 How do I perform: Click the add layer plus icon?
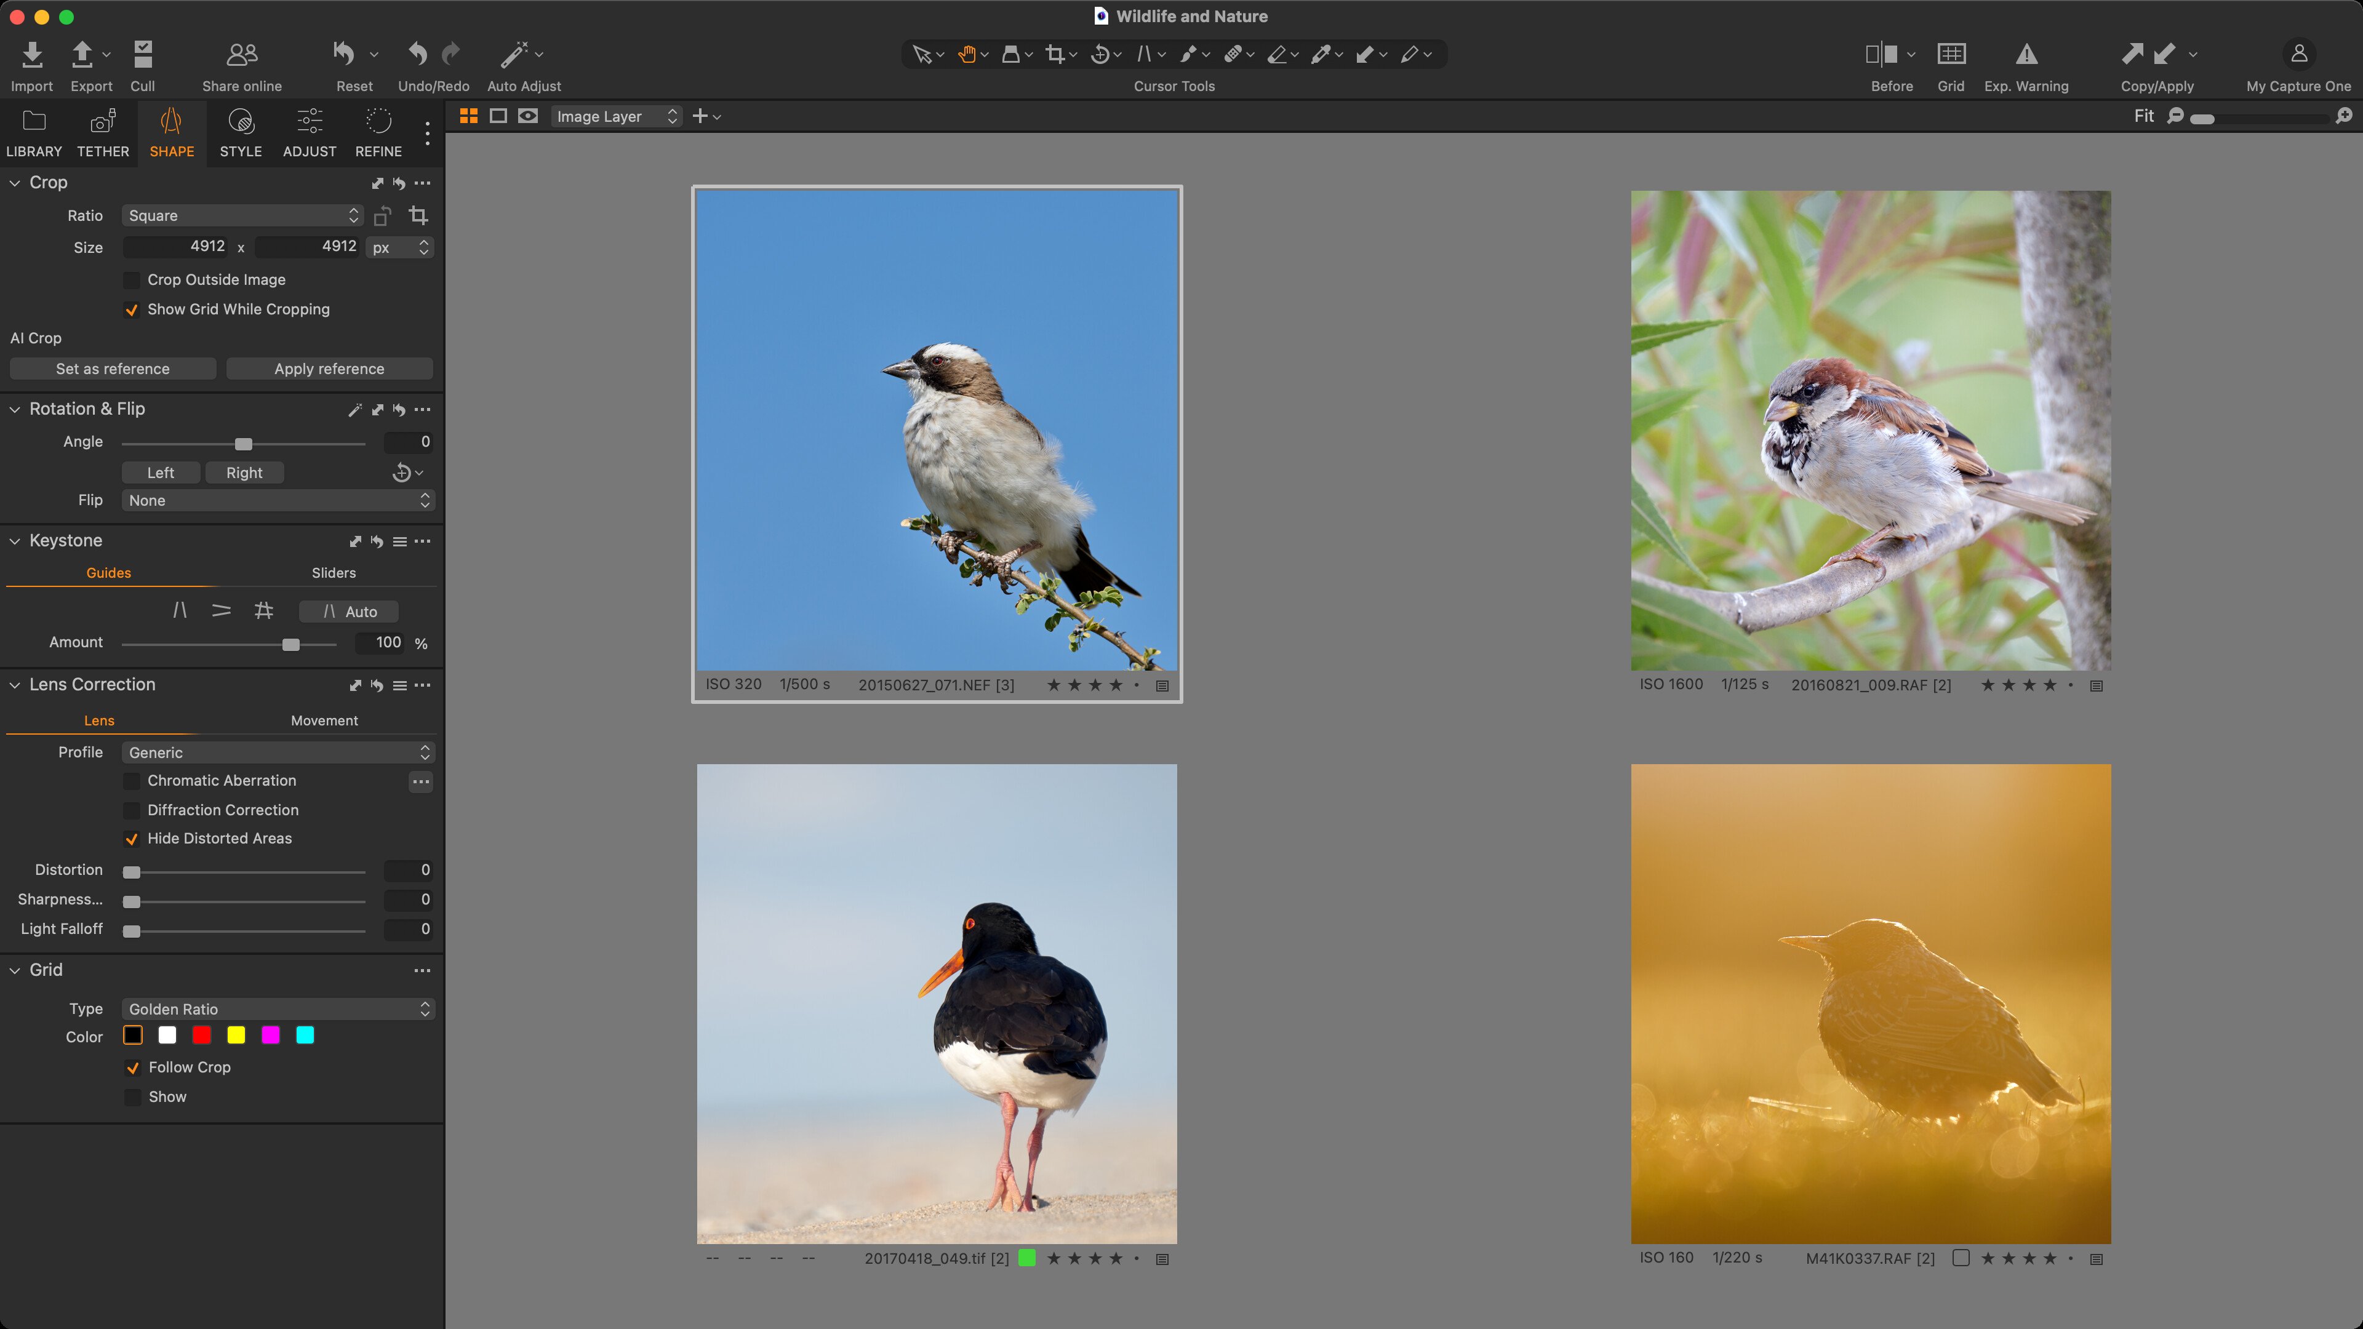pyautogui.click(x=700, y=116)
